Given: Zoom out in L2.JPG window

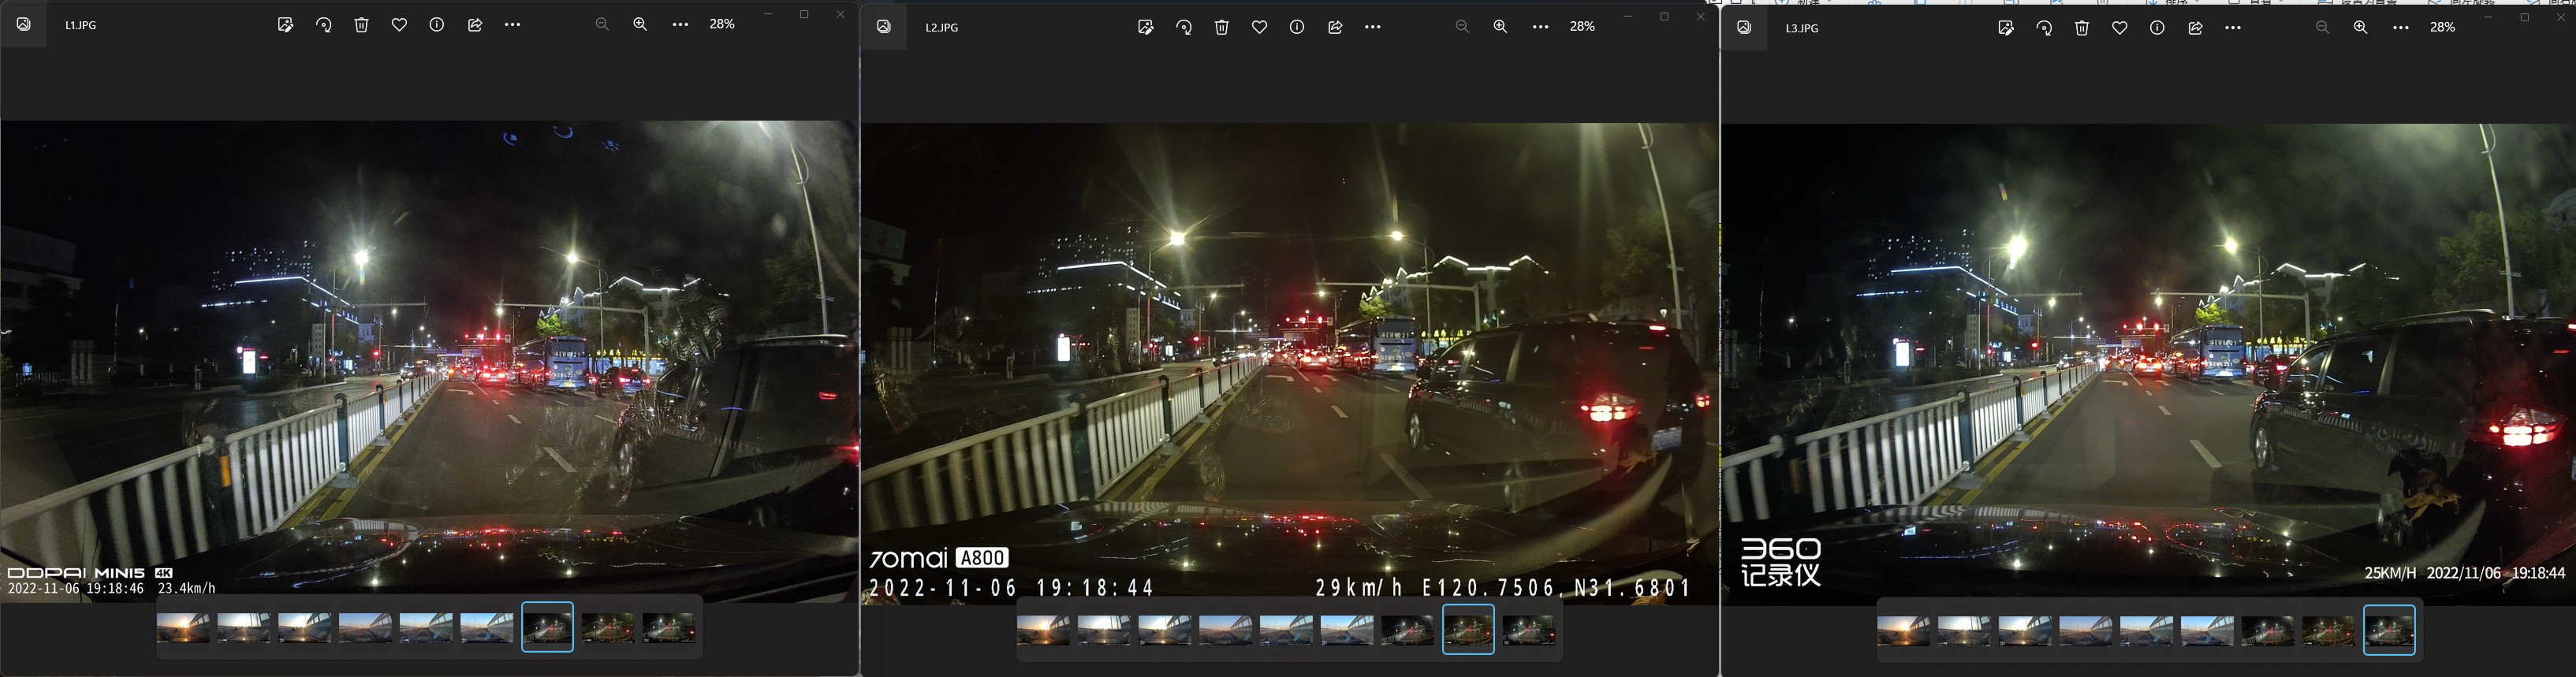Looking at the screenshot, I should click(x=1462, y=27).
